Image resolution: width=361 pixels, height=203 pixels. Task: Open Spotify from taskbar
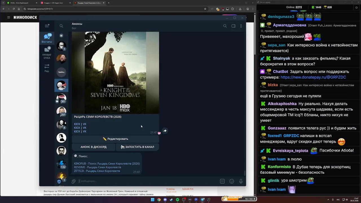[x=177, y=200]
